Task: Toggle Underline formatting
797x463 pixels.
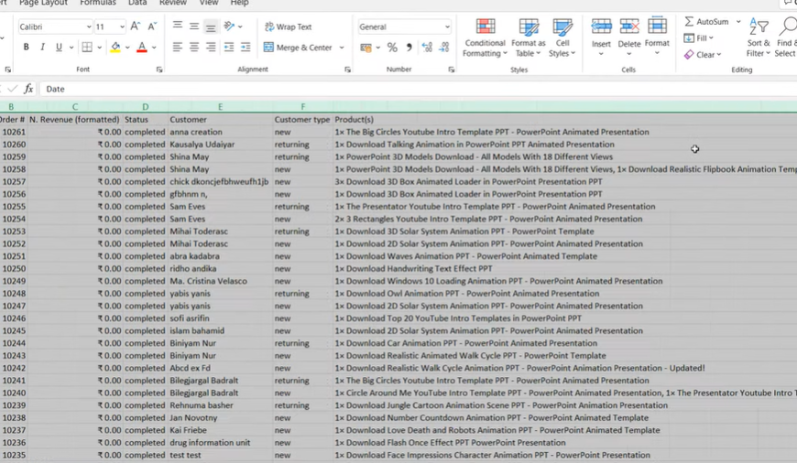Action: pyautogui.click(x=59, y=48)
